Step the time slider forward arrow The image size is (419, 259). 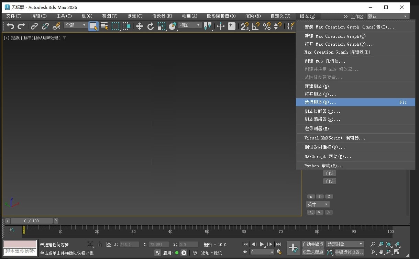(x=56, y=221)
